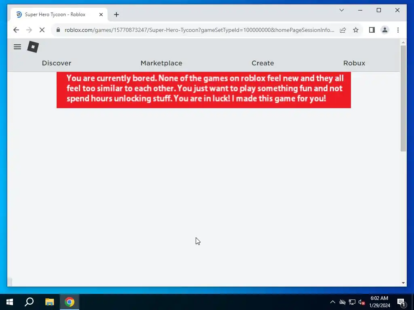The height and width of the screenshot is (310, 414).
Task: Click the URL address bar
Action: tap(199, 30)
